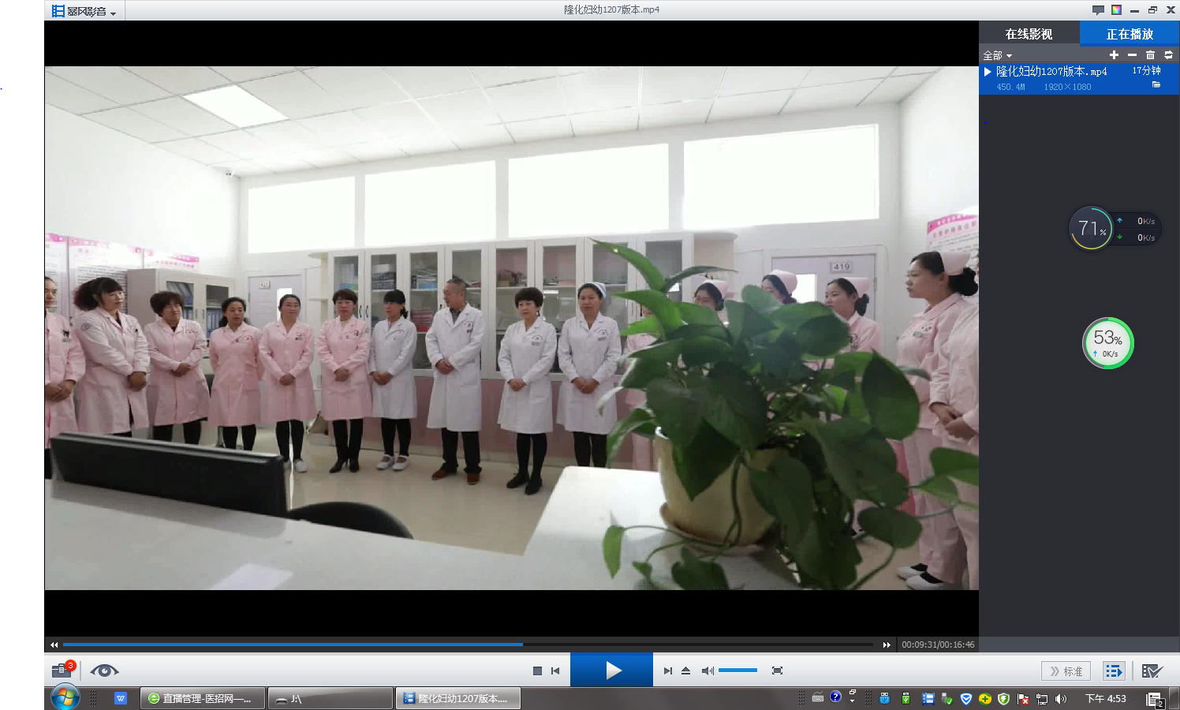The height and width of the screenshot is (710, 1180).
Task: Skip to the previous video track
Action: [555, 671]
